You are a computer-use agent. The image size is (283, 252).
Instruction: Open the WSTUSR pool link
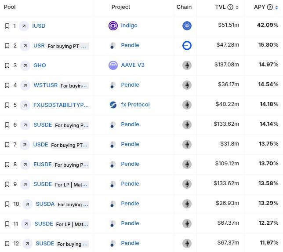coord(46,85)
